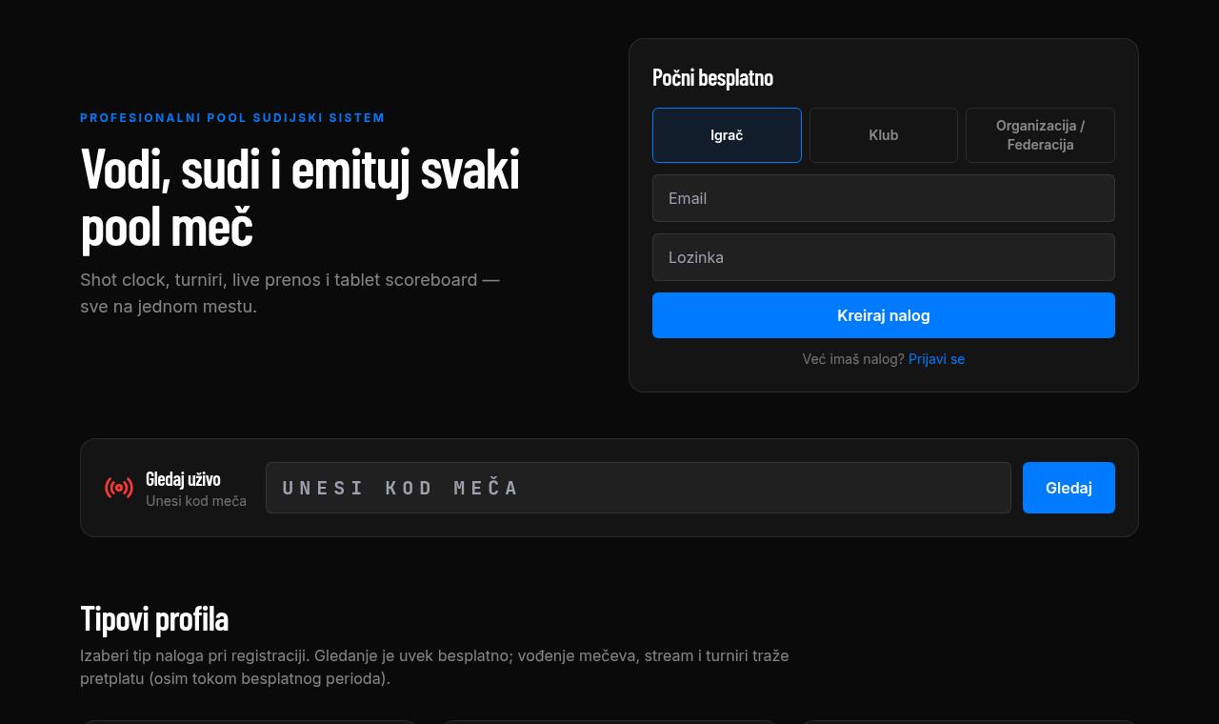This screenshot has width=1219, height=724.
Task: Focus the Lozinka password field
Action: click(x=884, y=257)
